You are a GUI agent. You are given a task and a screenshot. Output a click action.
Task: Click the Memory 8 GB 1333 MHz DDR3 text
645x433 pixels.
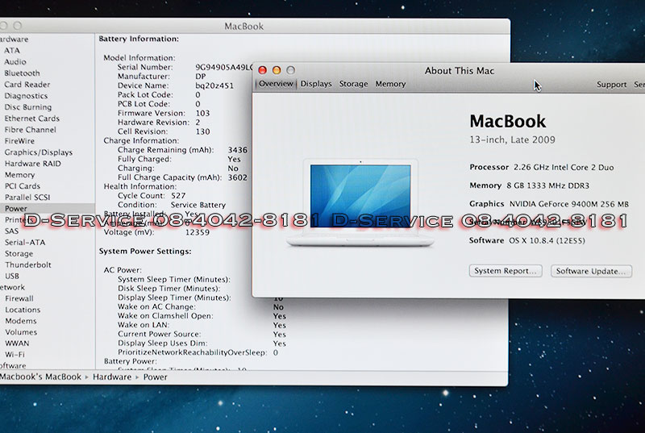pos(529,185)
